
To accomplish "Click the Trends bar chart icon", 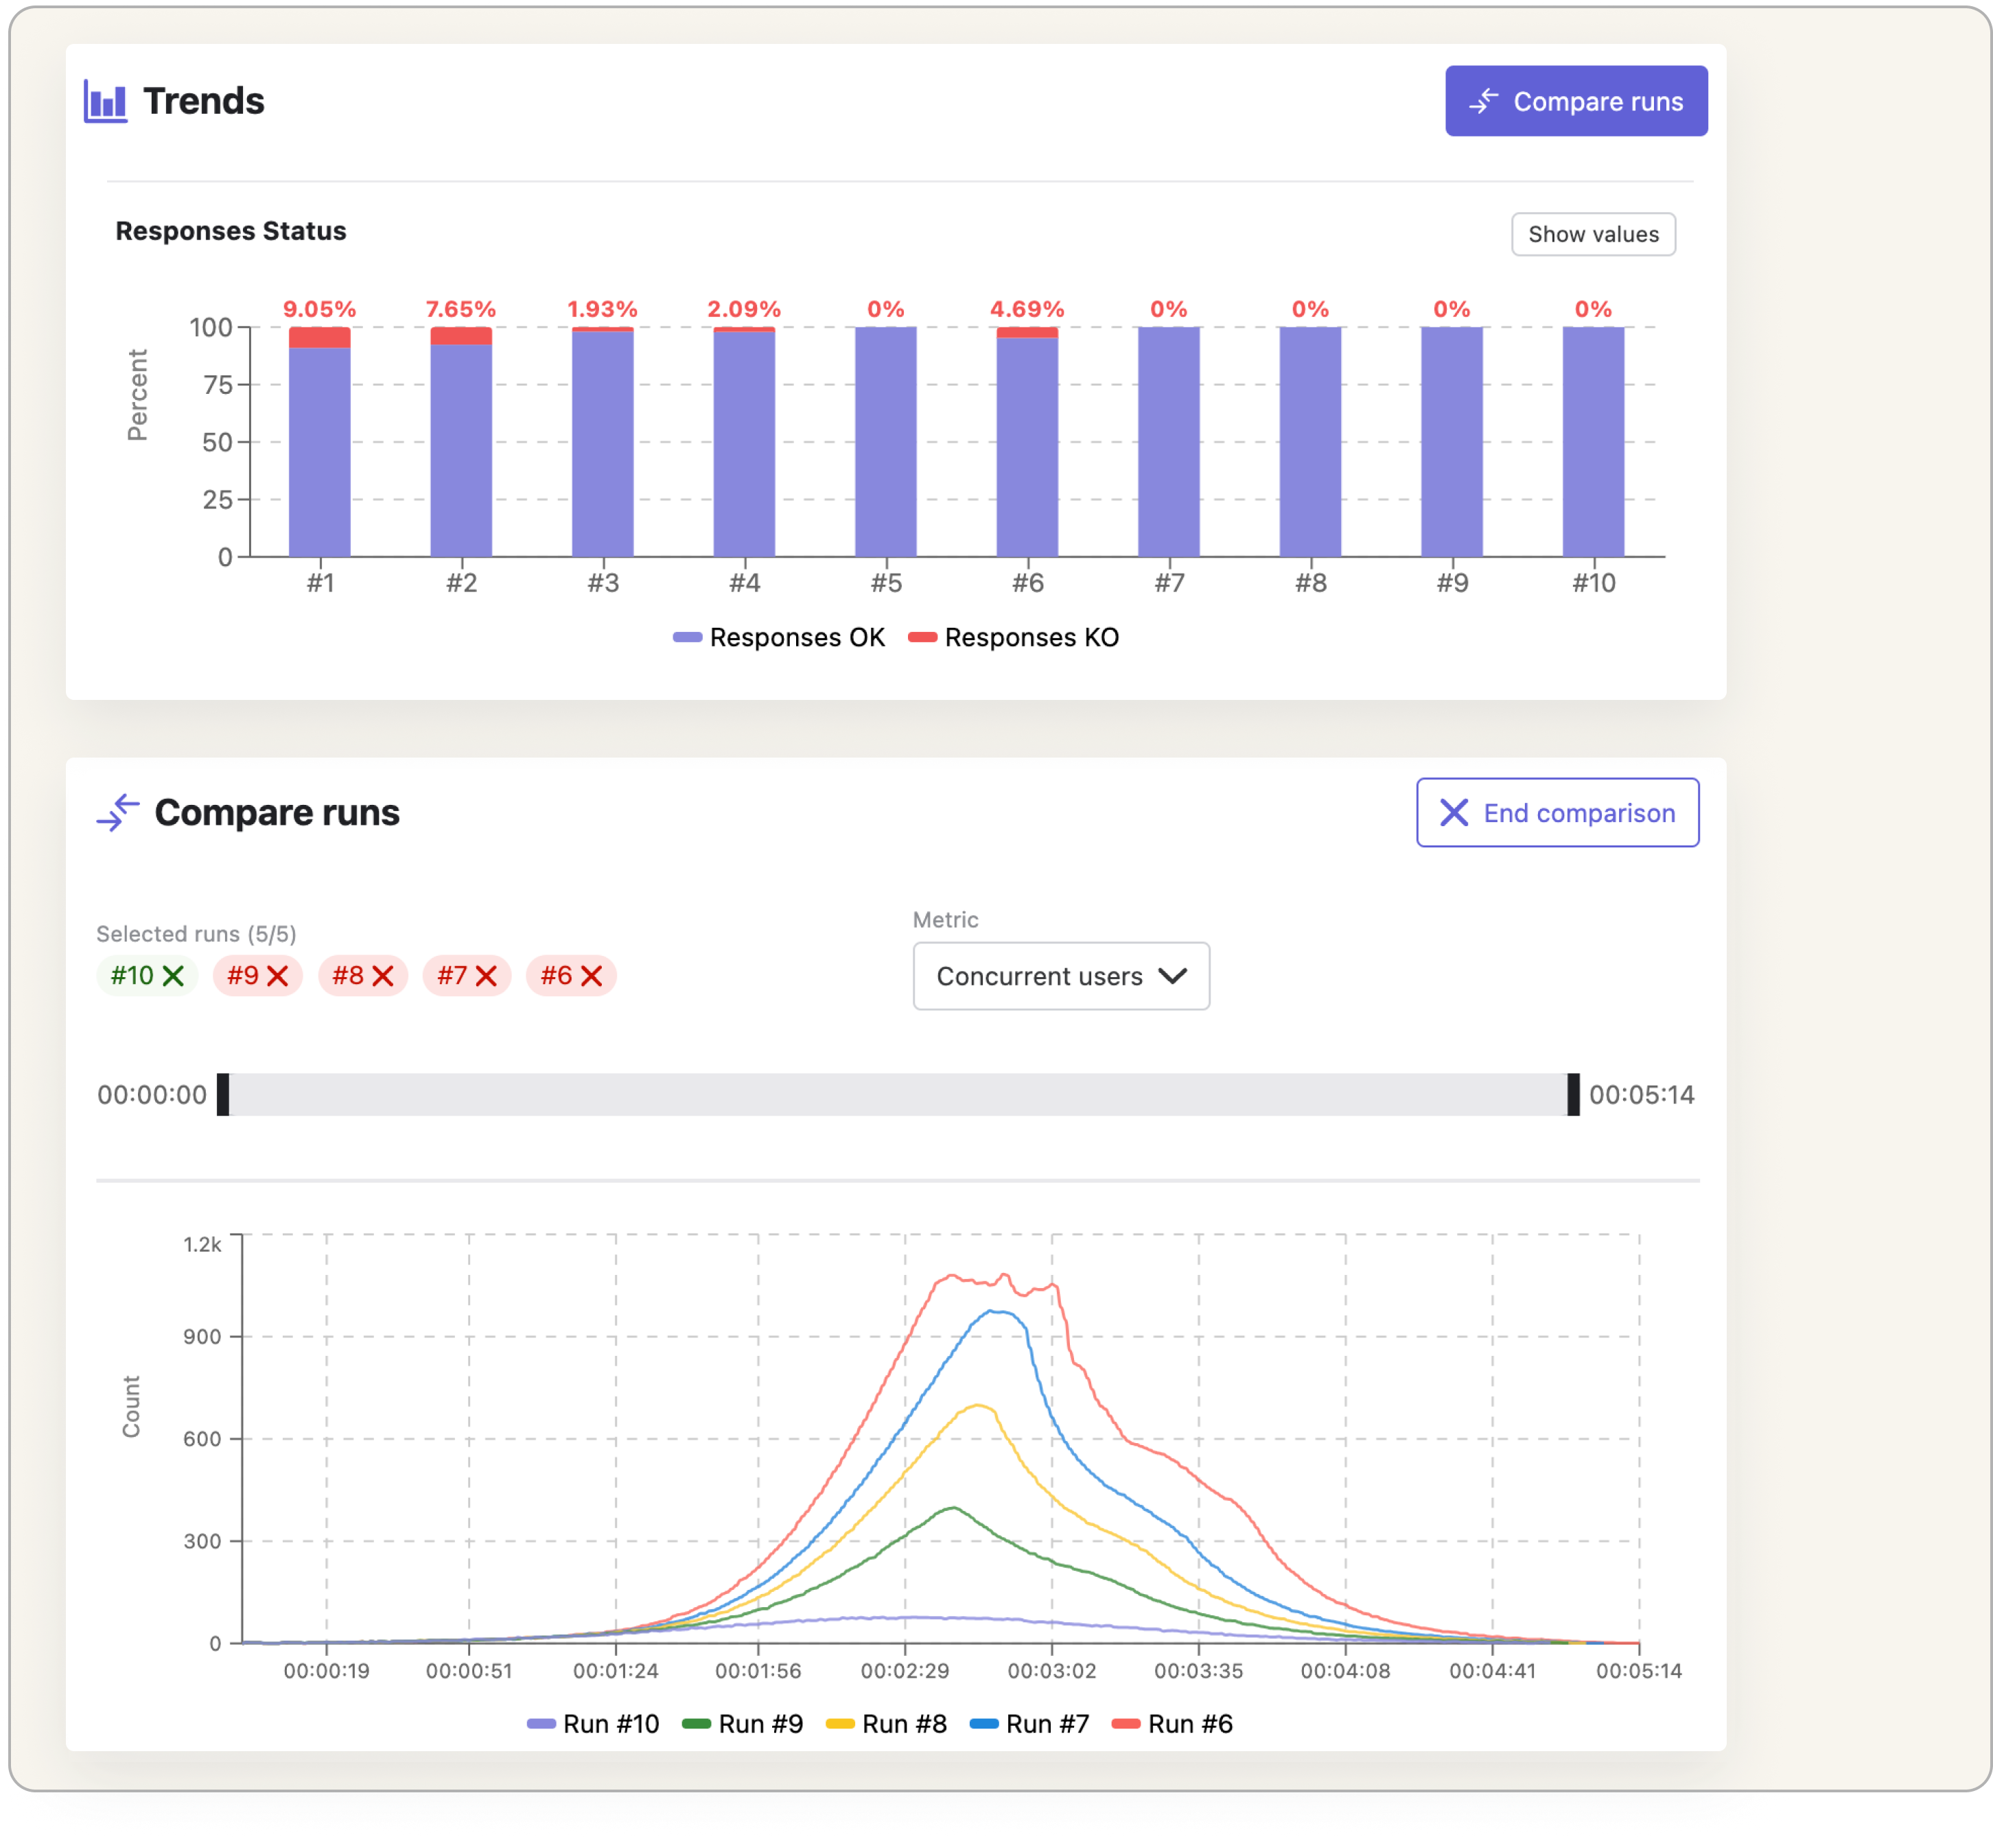I will [x=104, y=102].
